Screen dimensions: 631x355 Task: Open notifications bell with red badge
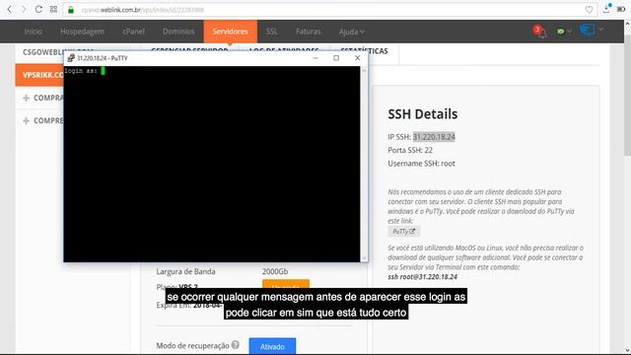[540, 31]
